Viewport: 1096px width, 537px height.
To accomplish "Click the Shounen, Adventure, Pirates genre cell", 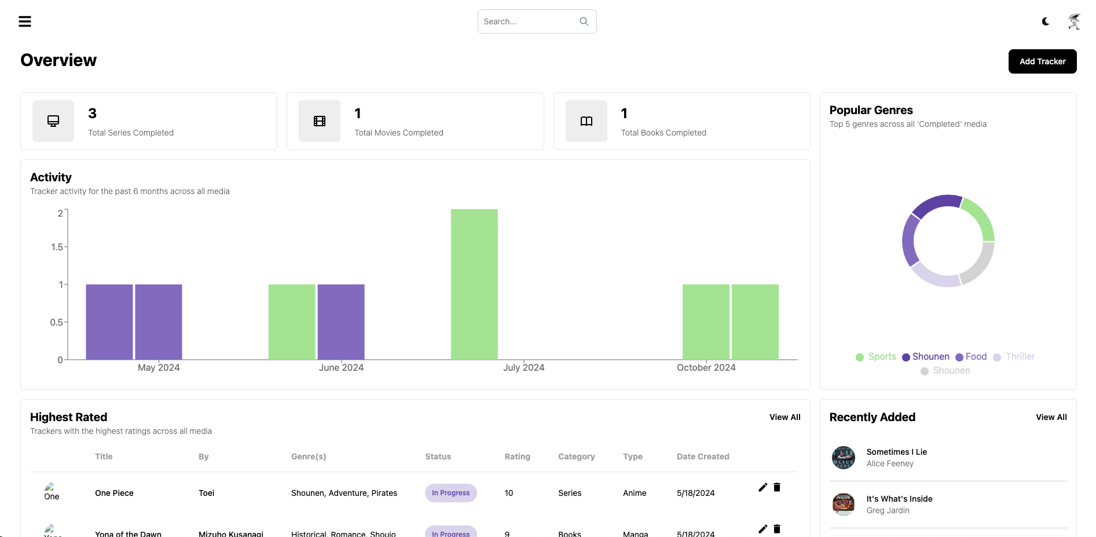I will pyautogui.click(x=344, y=493).
